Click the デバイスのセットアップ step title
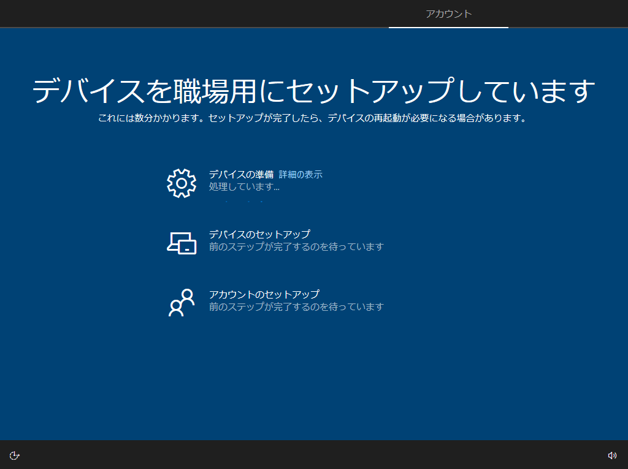 (259, 234)
